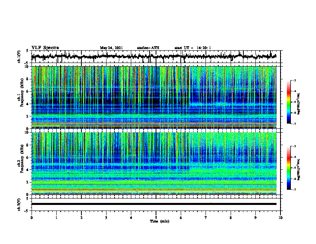Image resolution: width=316 pixels, height=244 pixels.
Task: Click the "-5" value on ch.1 colorbar
Action: tap(294, 102)
